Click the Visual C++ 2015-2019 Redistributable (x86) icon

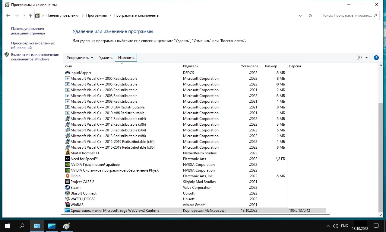pos(68,147)
